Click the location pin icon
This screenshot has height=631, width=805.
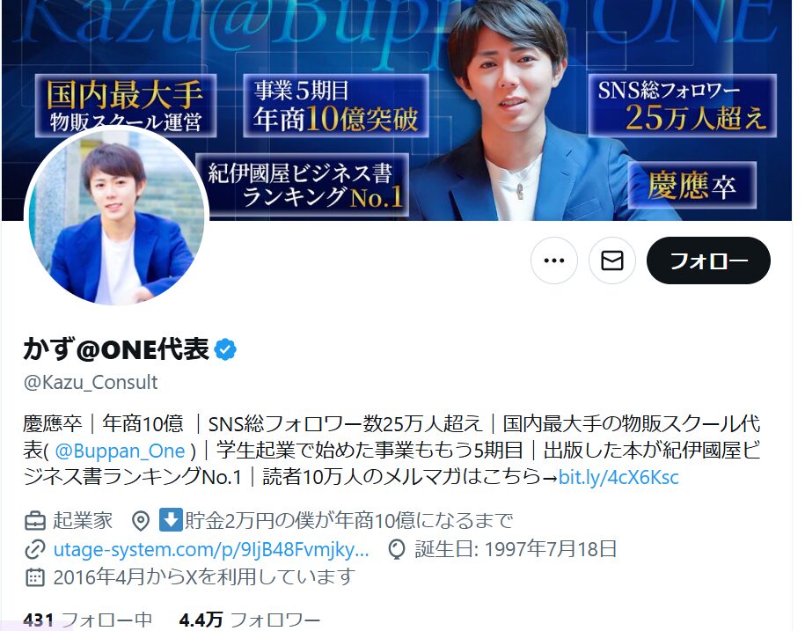[141, 521]
